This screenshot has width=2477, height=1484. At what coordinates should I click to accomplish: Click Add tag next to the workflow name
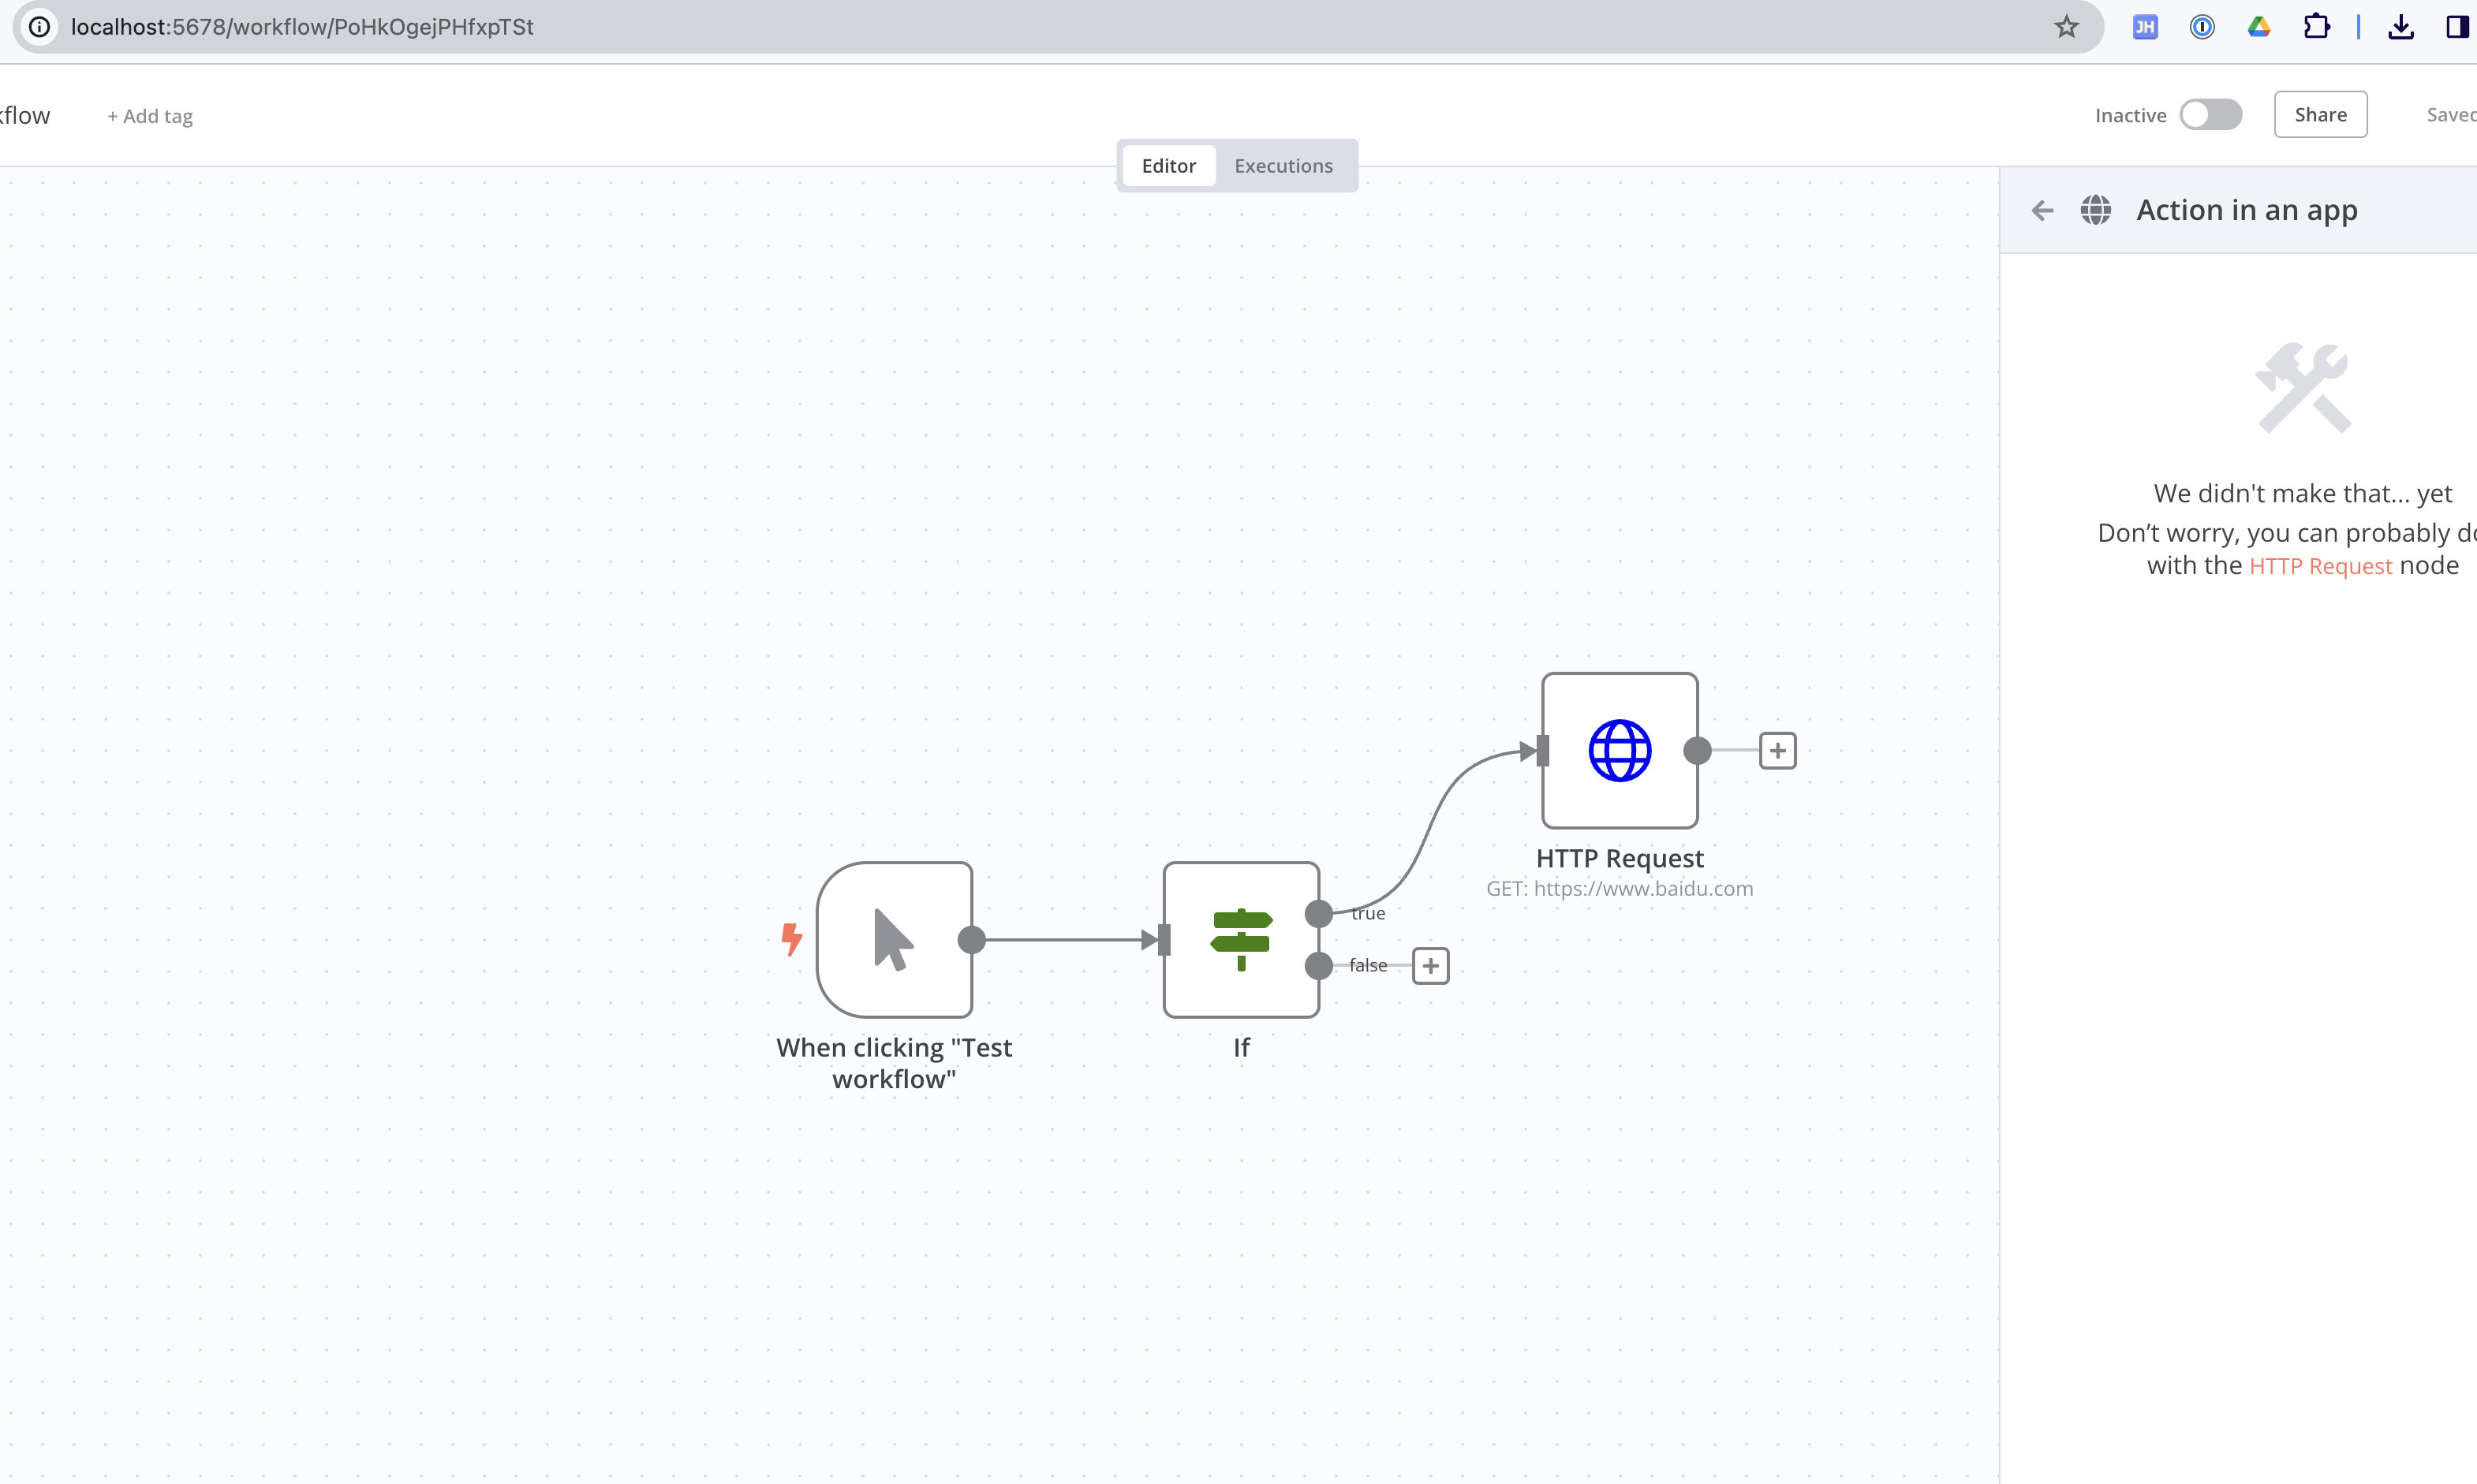click(x=149, y=116)
